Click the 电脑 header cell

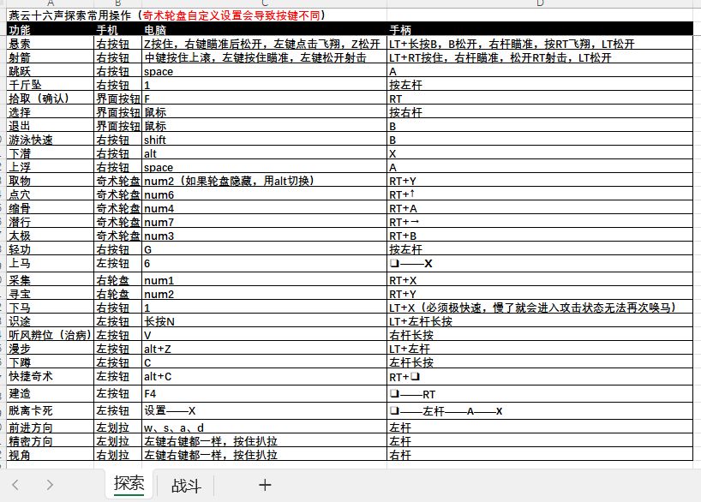264,30
